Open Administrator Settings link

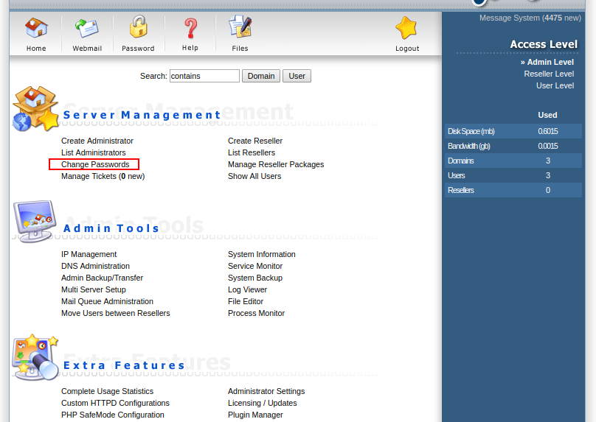[266, 391]
